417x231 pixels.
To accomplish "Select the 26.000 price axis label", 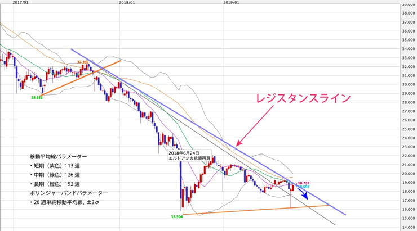I will coord(409,120).
